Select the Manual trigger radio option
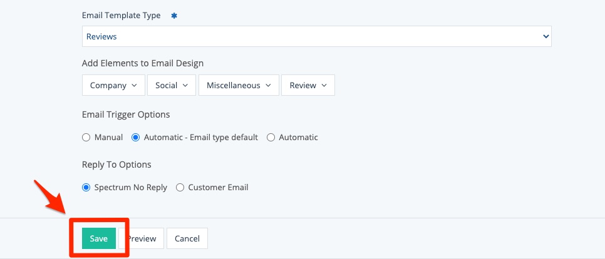The width and height of the screenshot is (605, 259). coord(86,138)
